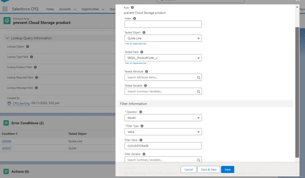Click the Actions (0) heading
The width and height of the screenshot is (305, 178).
(x=20, y=171)
